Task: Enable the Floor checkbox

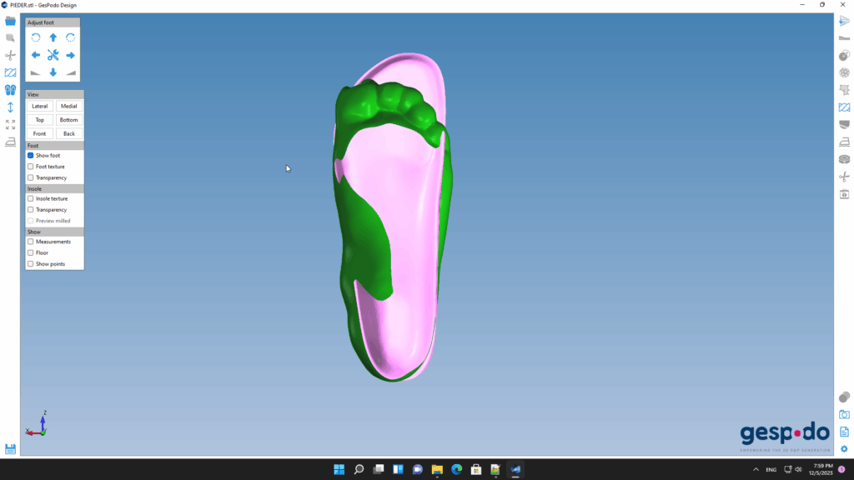Action: pos(31,252)
